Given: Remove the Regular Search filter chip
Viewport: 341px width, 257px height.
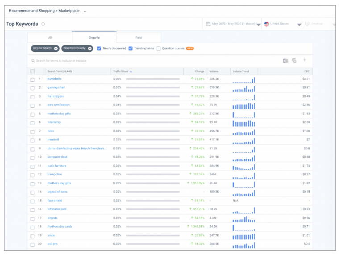Looking at the screenshot, I should point(56,49).
